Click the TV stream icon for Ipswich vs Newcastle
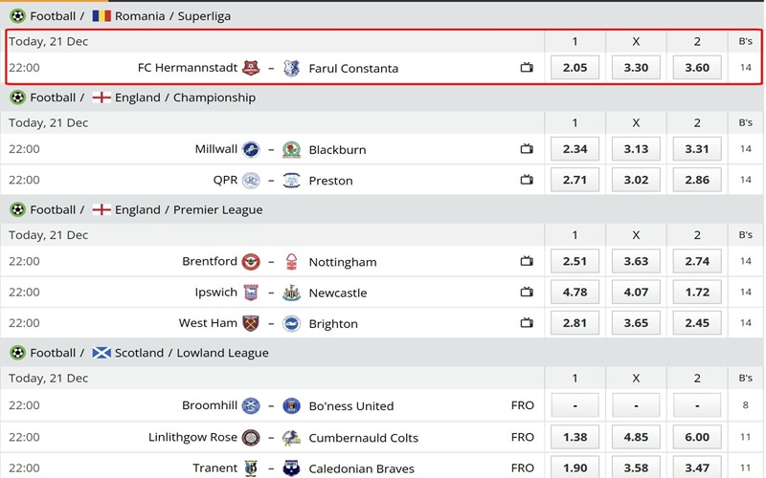This screenshot has width=766, height=478. (x=527, y=293)
